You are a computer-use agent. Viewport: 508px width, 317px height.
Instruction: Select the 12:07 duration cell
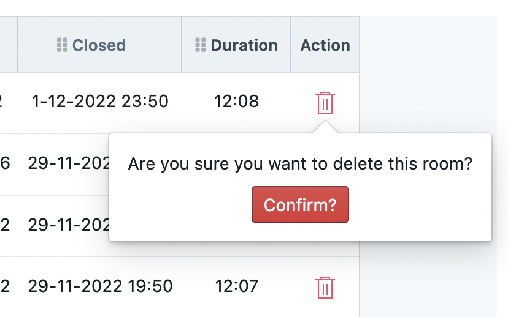[236, 286]
